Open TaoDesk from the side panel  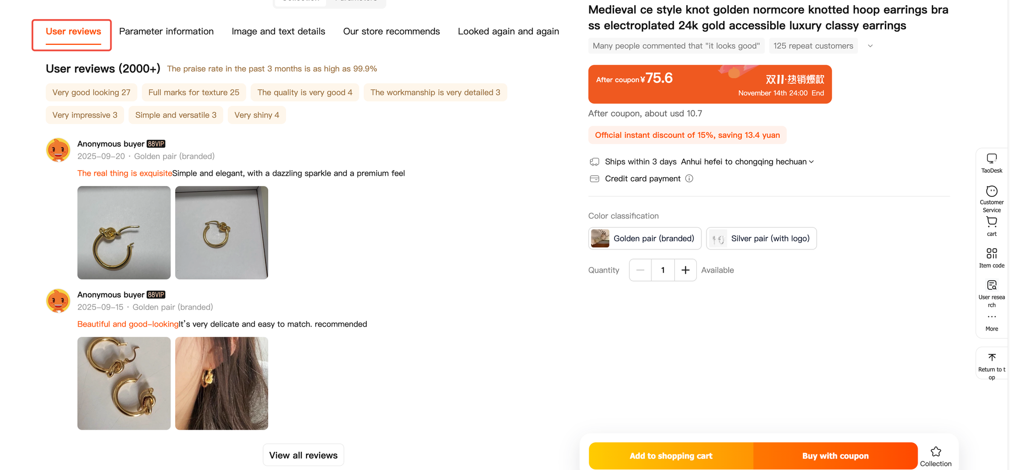[x=991, y=159]
